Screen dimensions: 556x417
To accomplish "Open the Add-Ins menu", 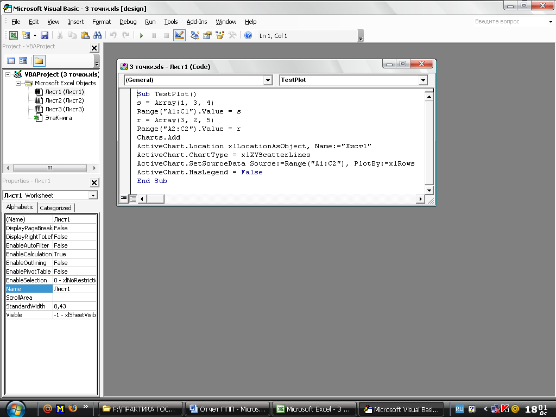I will pyautogui.click(x=197, y=22).
